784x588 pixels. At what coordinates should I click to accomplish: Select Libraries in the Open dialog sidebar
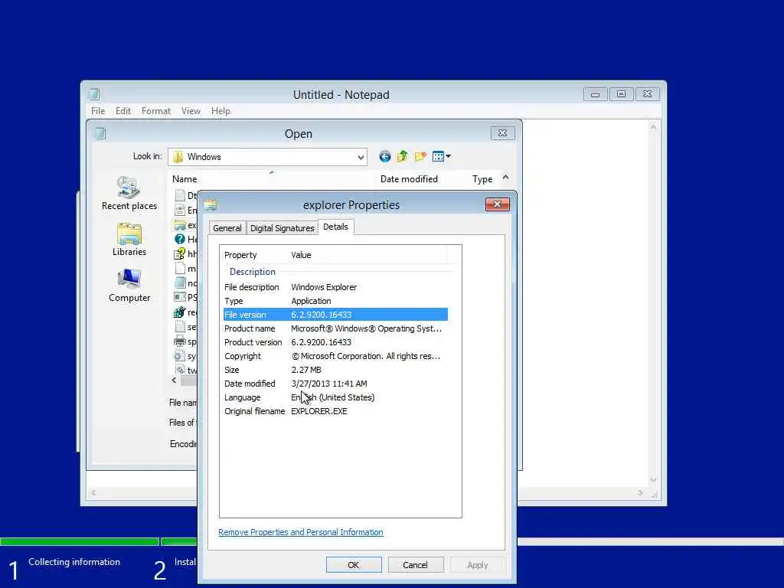(x=129, y=240)
